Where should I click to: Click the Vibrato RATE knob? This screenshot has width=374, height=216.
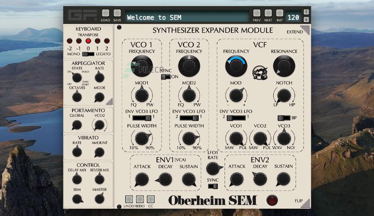pos(77,152)
